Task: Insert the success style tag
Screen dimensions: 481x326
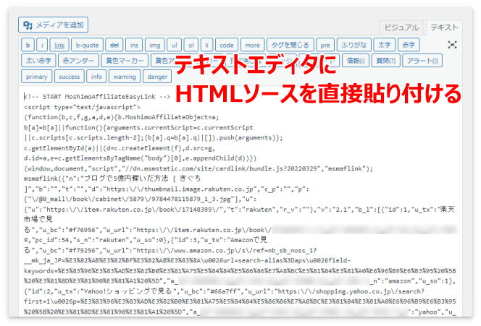Action: point(70,77)
